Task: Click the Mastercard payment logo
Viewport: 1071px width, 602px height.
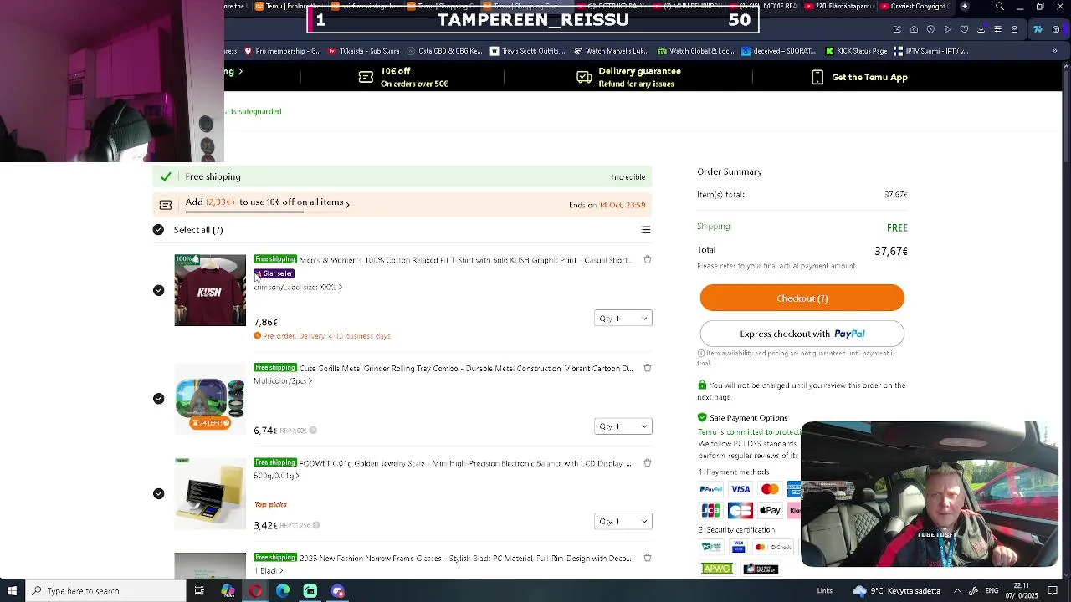Action: (770, 489)
